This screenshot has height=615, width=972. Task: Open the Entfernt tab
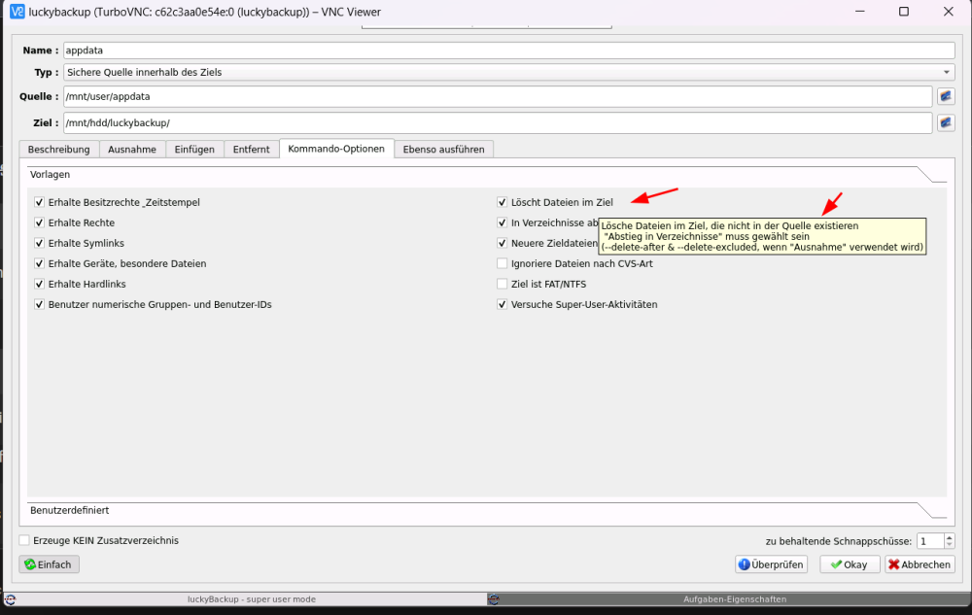click(251, 150)
